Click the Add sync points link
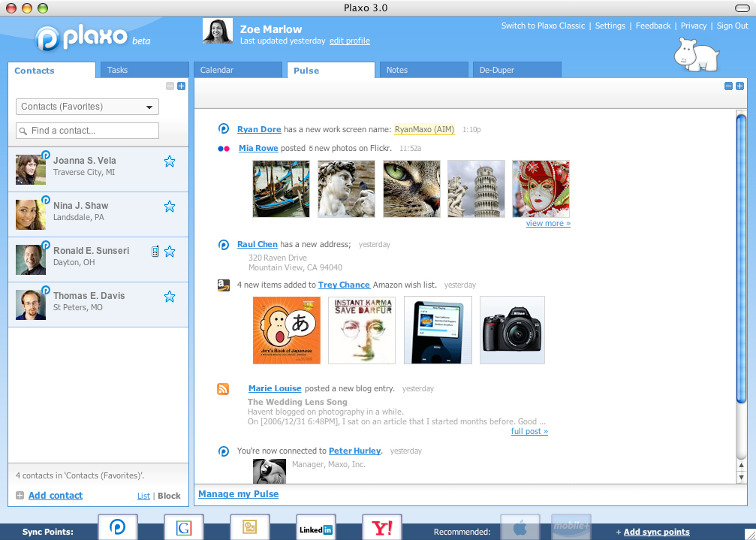 point(657,532)
